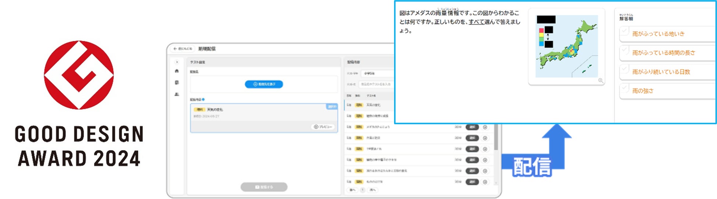Image resolution: width=717 pixels, height=199 pixels.
Task: Open the 小学5年 grade dropdown
Action: [378, 73]
